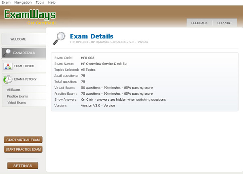Click the 'Get Certified!' tagline
The height and width of the screenshot is (174, 243).
[x=42, y=23]
